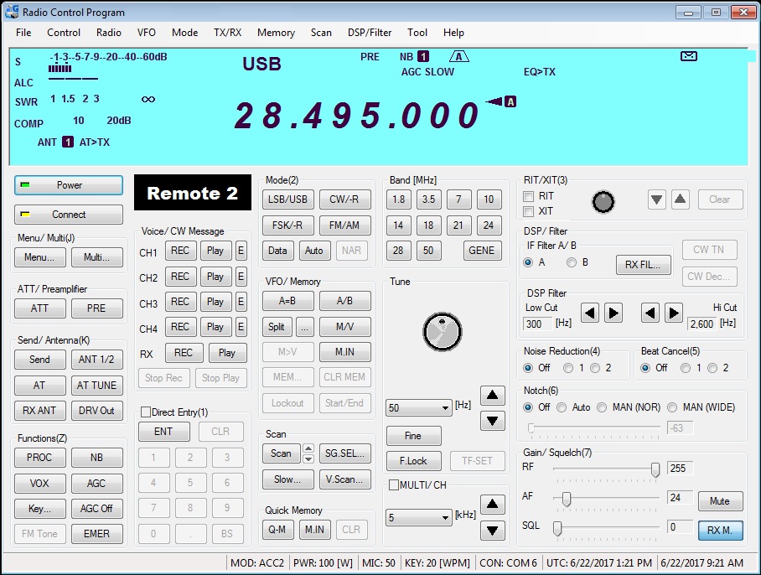The image size is (761, 575).
Task: Click the Scan speed spinner down arrow
Action: (308, 458)
